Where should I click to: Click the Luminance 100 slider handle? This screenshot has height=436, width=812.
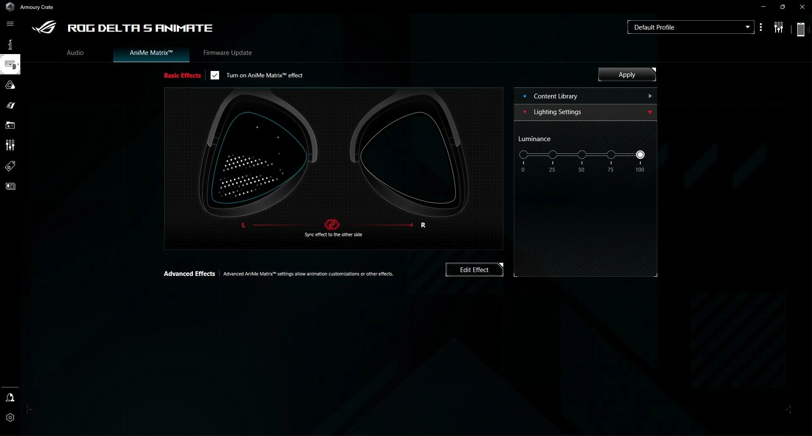tap(640, 155)
